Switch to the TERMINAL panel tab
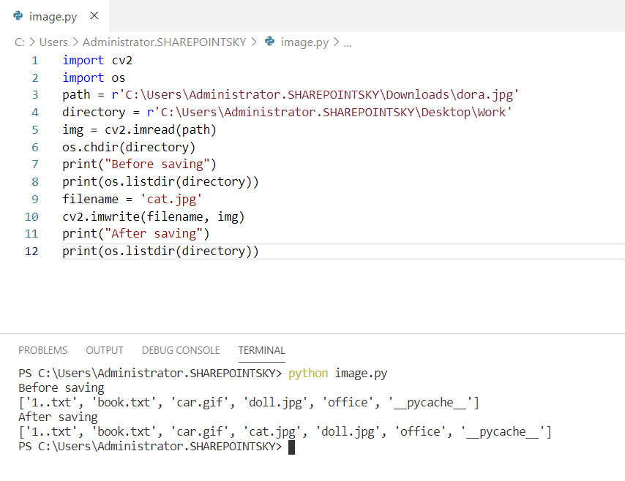The height and width of the screenshot is (481, 625). tap(261, 350)
